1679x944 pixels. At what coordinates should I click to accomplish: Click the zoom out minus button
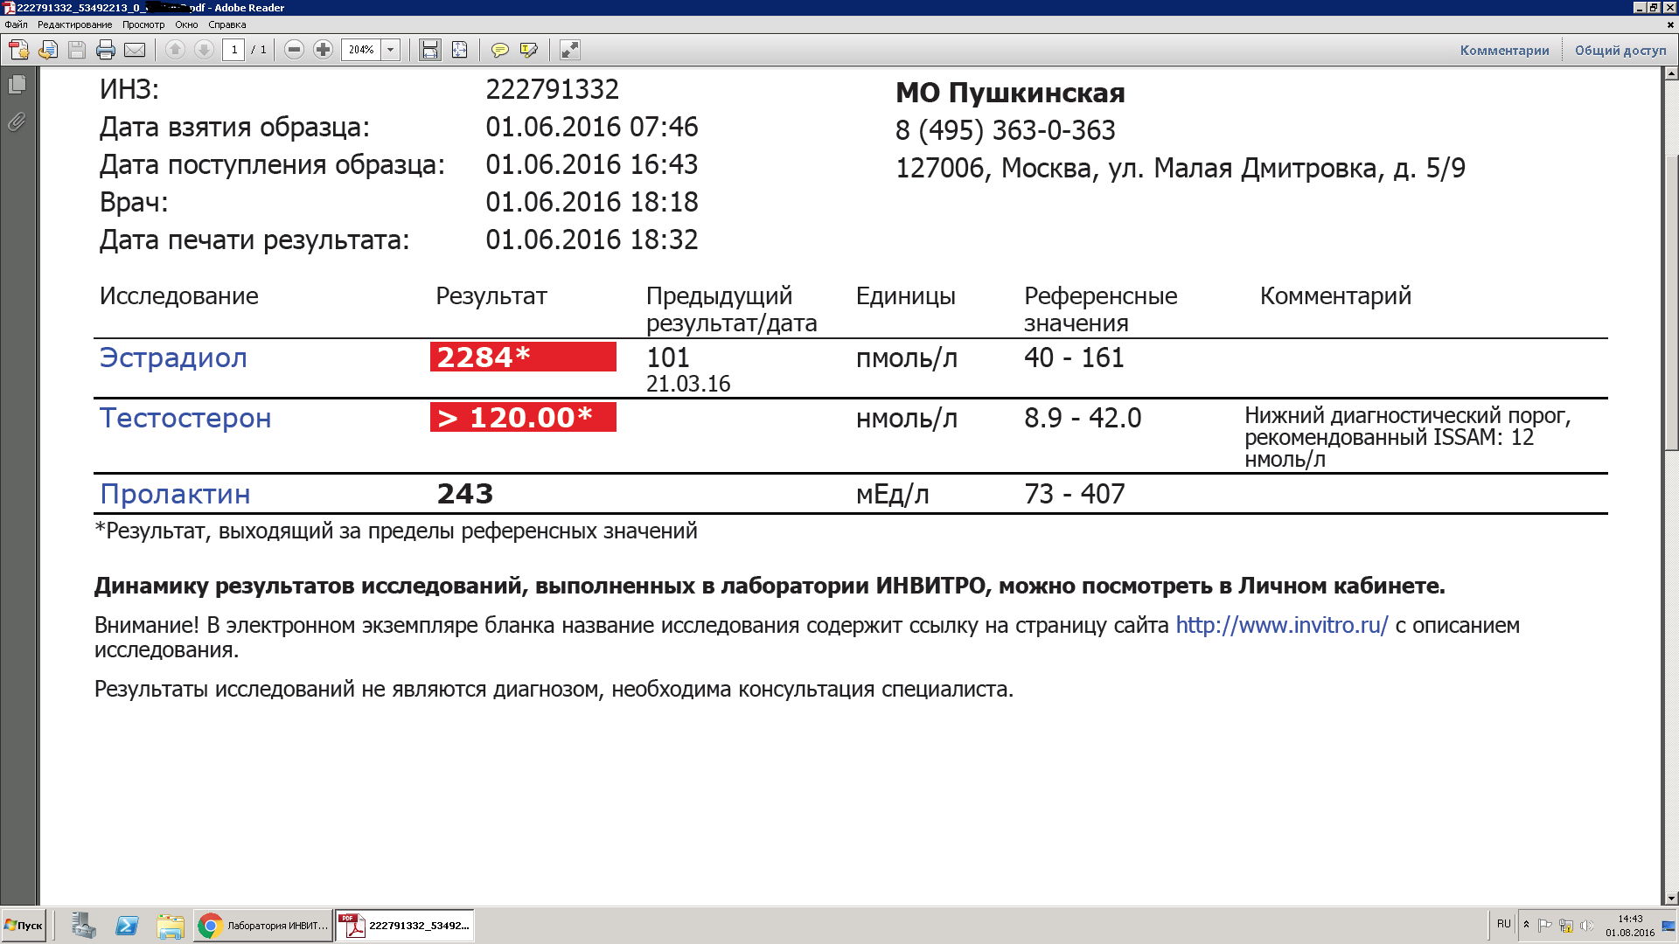tap(294, 50)
